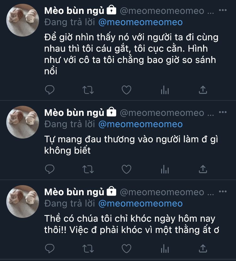Share the first tweet about 'cục cằn'

tap(203, 90)
